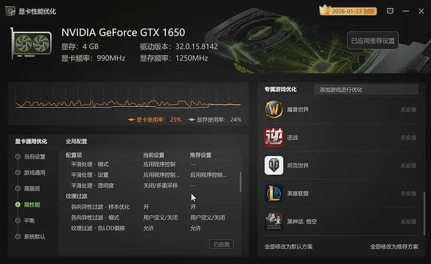Click 未安装 status for 逆战
This screenshot has width=431, height=264.
pos(408,137)
